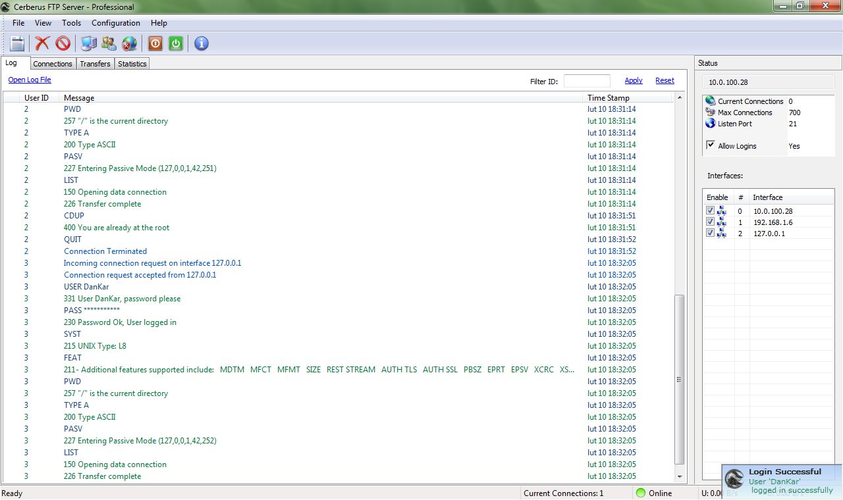Switch to the Connections tab

(53, 64)
